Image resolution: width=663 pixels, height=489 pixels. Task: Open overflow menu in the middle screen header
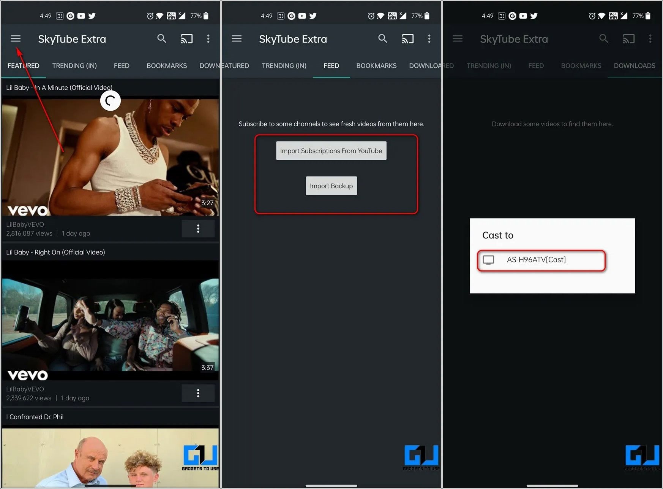point(429,38)
